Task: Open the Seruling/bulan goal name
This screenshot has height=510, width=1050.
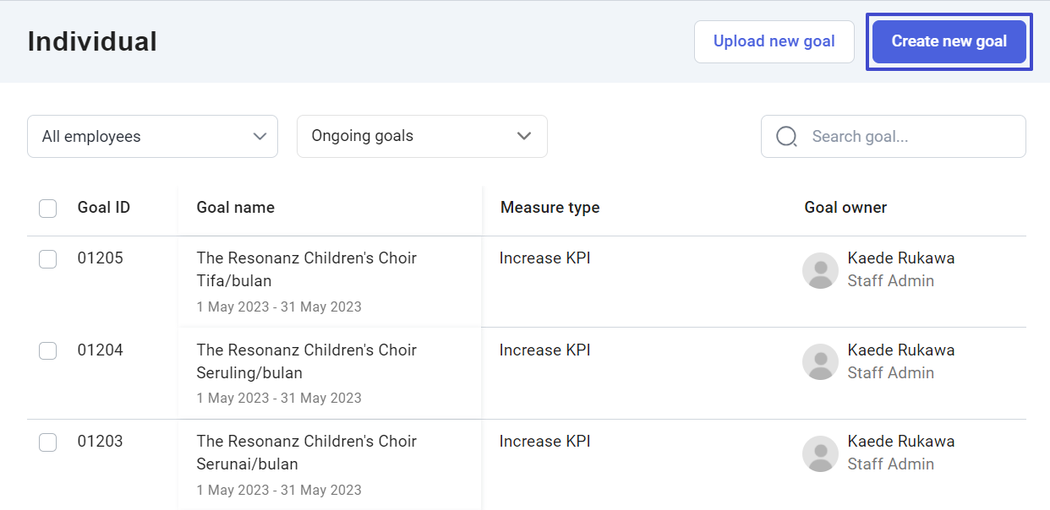Action: coord(306,361)
